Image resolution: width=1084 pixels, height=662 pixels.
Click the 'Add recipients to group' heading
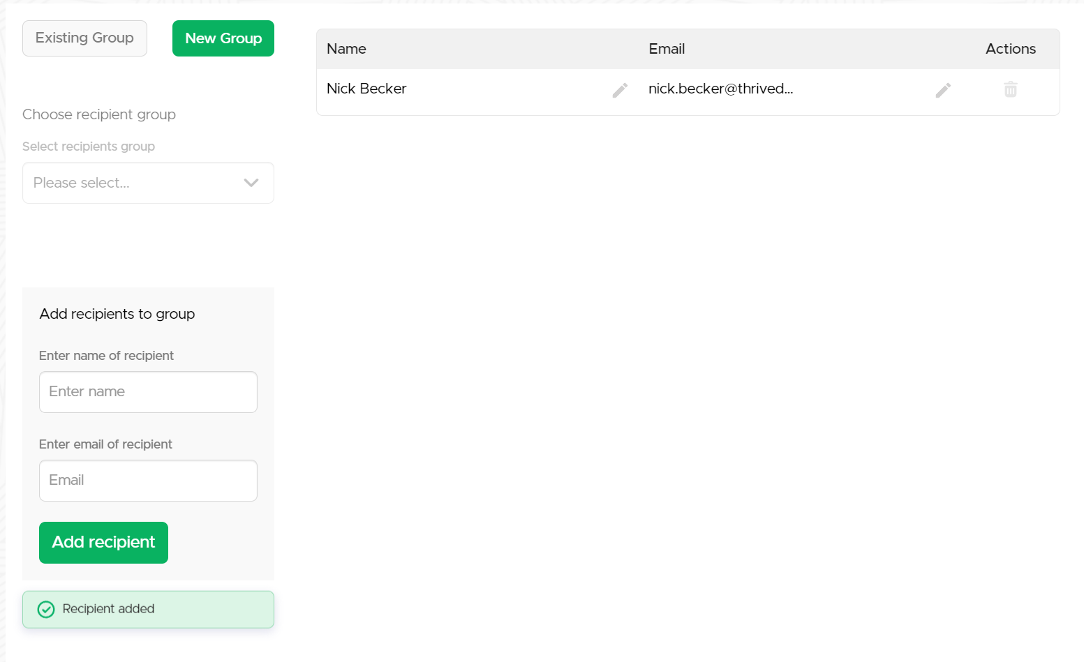pyautogui.click(x=117, y=314)
